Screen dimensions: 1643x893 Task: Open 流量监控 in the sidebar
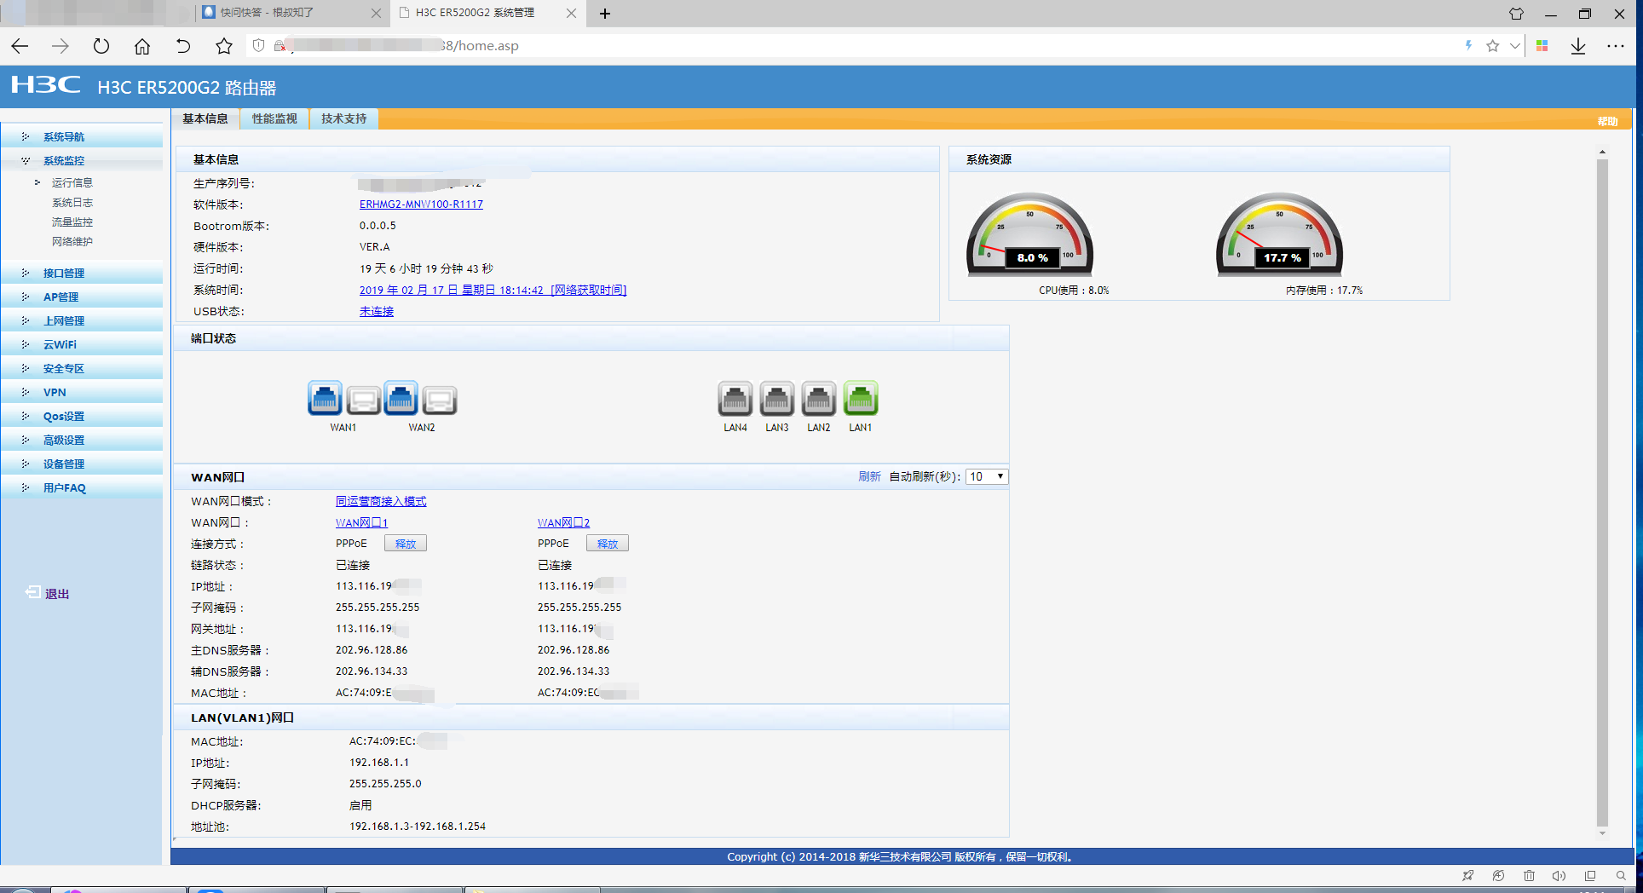click(72, 222)
